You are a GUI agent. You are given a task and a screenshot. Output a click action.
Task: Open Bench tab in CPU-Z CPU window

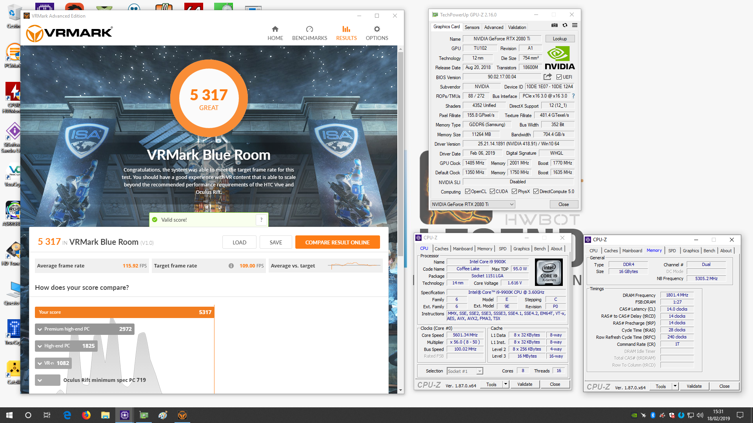point(540,249)
